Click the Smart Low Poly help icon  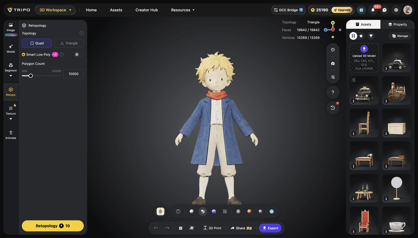(62, 55)
